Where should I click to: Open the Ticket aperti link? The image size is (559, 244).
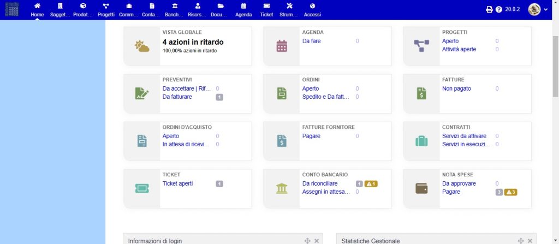[x=177, y=184]
